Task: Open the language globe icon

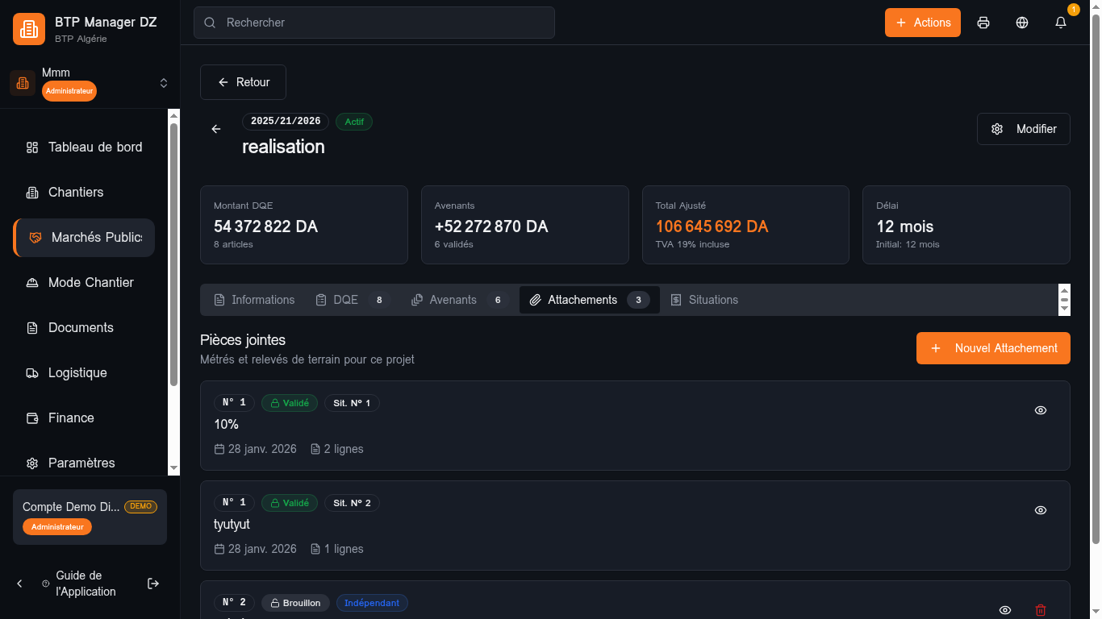Action: (1022, 23)
